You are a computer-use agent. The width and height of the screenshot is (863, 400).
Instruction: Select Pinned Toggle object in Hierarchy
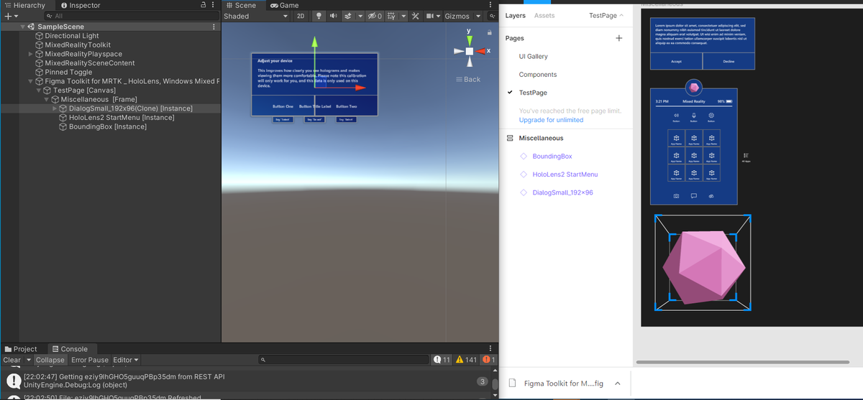[68, 72]
